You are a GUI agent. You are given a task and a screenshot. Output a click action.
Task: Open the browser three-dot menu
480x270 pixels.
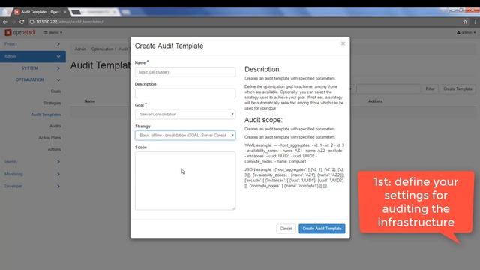[x=475, y=22]
